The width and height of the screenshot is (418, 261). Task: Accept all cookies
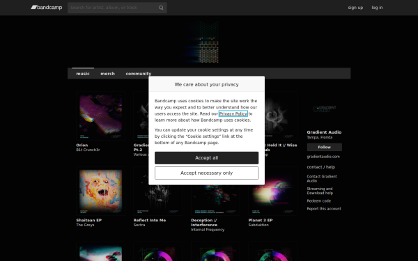point(207,158)
